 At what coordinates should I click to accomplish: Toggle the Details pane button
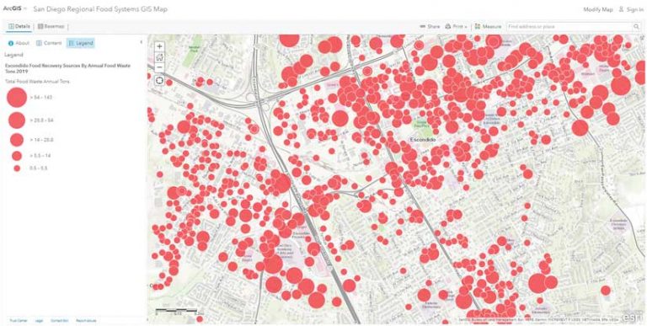coord(19,26)
